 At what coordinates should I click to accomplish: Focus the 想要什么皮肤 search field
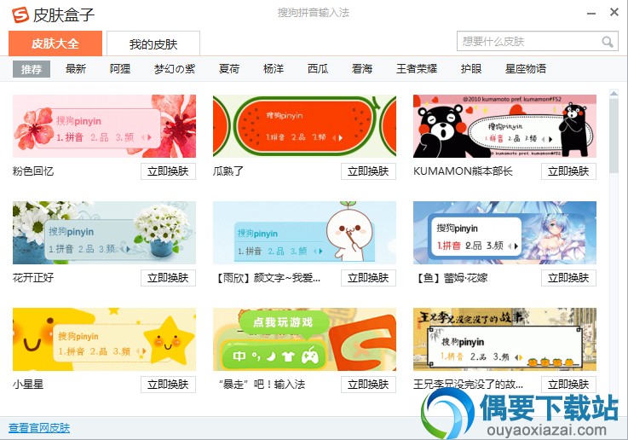[538, 41]
